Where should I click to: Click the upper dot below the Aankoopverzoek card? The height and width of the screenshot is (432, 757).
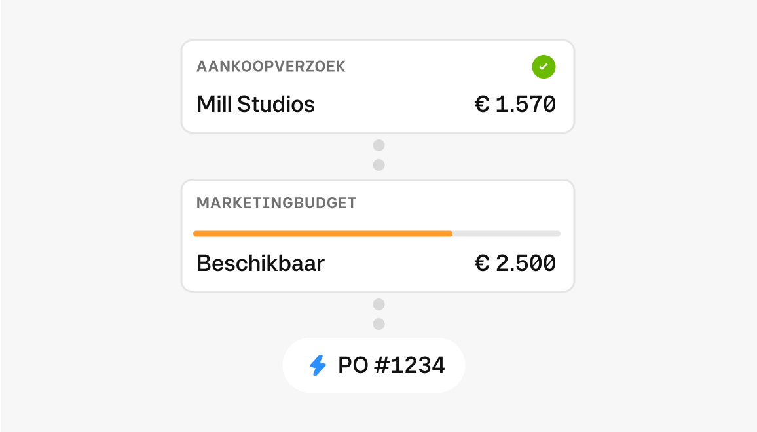pos(378,145)
